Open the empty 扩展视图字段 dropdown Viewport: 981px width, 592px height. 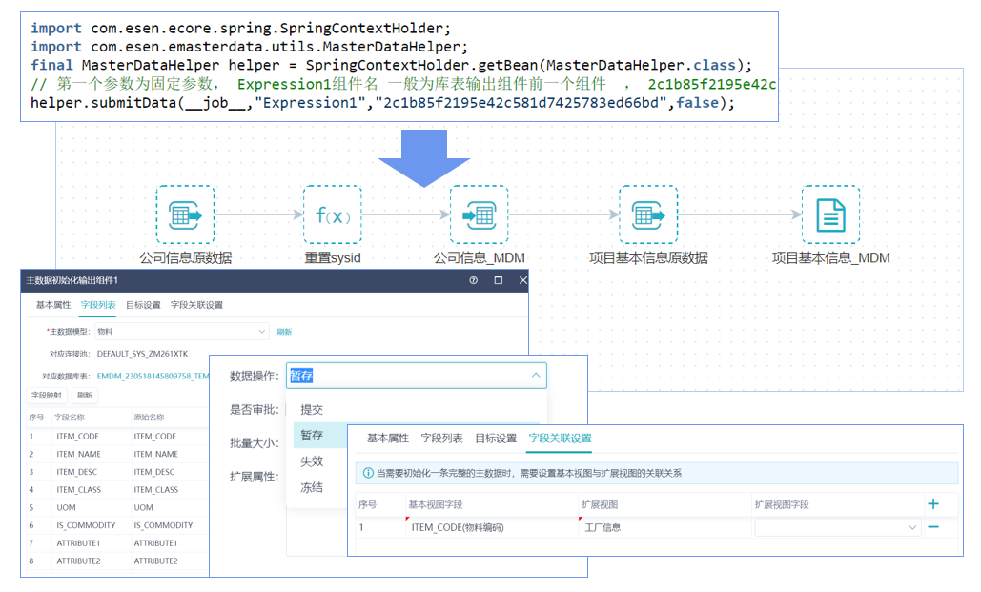837,527
